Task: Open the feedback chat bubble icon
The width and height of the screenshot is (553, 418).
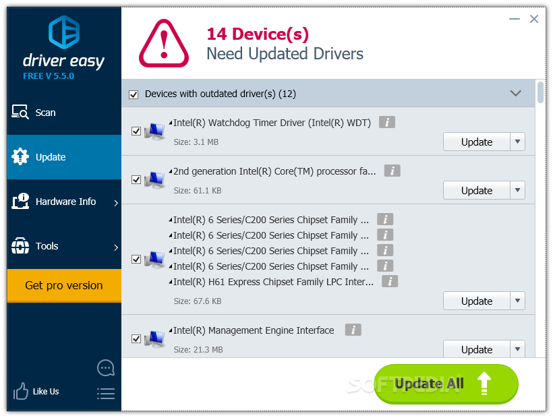Action: tap(106, 368)
